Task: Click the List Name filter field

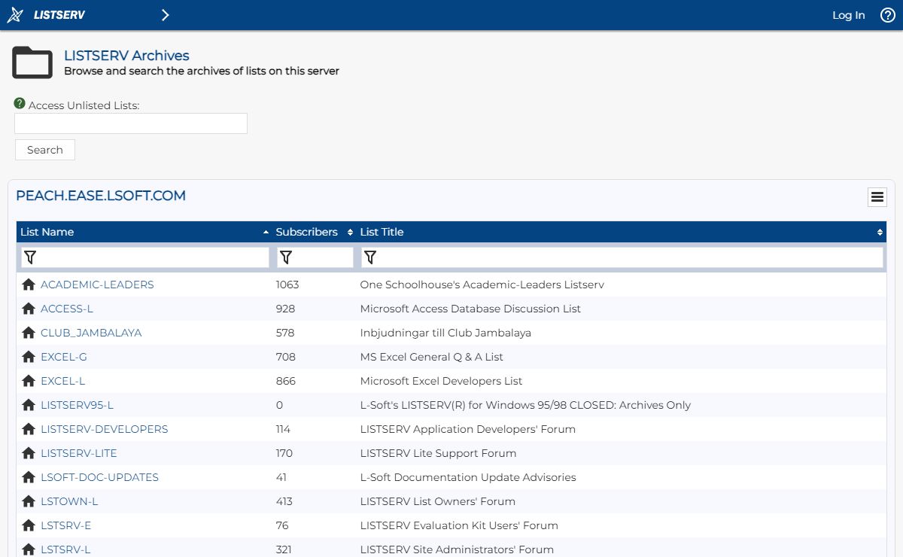Action: (x=144, y=257)
